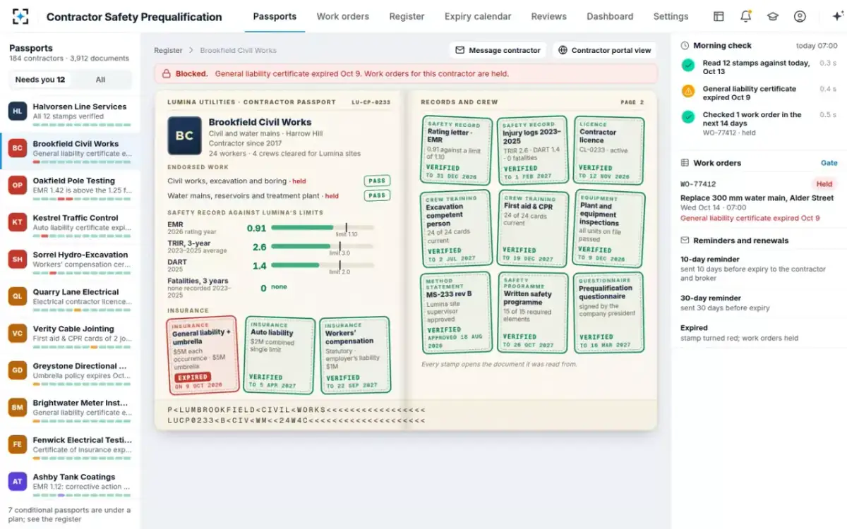
Task: Click the orange warning icon for liability certificate
Action: pyautogui.click(x=687, y=91)
